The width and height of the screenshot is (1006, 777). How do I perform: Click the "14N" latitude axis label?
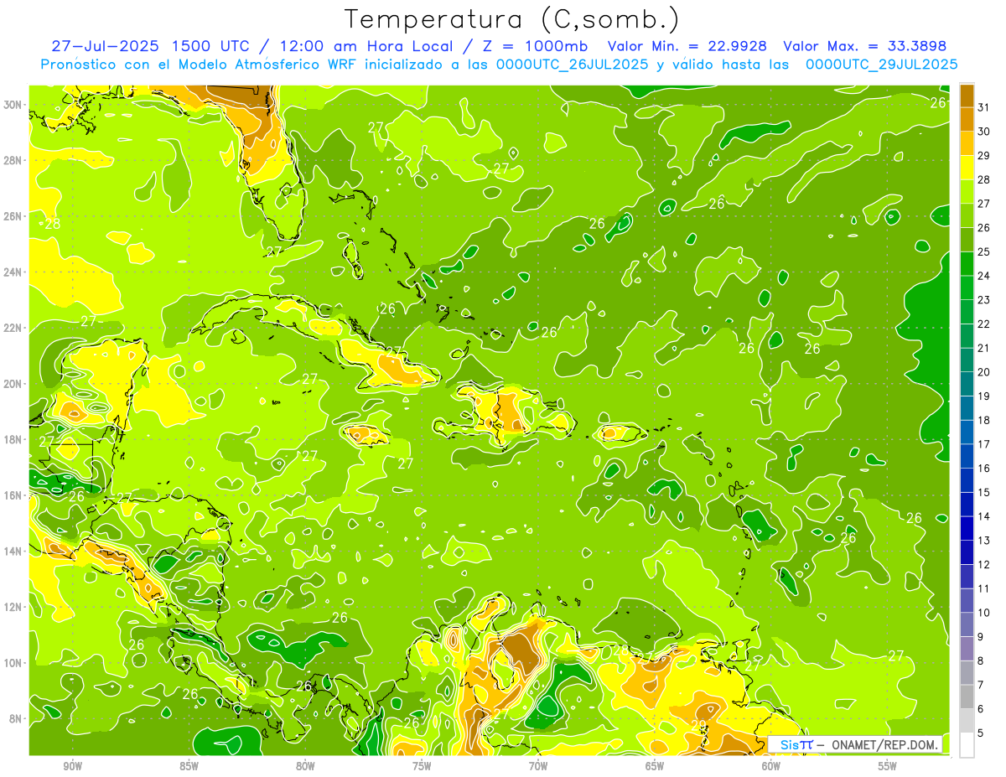13,552
